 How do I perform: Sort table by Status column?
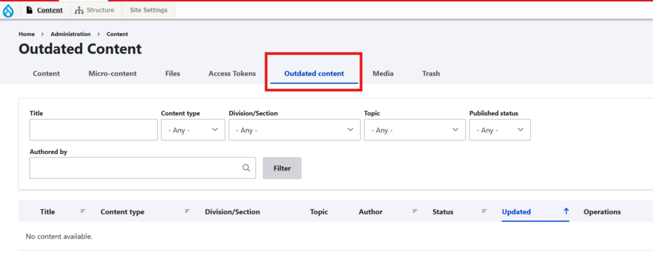[x=442, y=211]
